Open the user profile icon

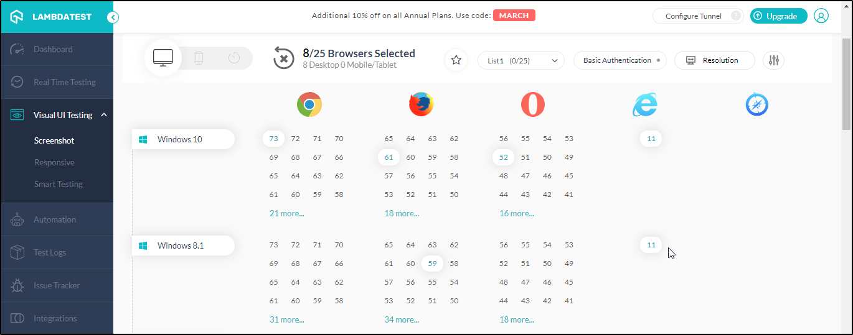[x=821, y=16]
